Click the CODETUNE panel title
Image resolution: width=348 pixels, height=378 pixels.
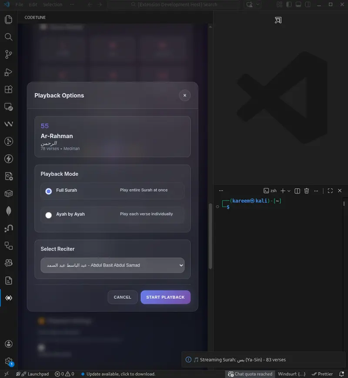point(35,17)
